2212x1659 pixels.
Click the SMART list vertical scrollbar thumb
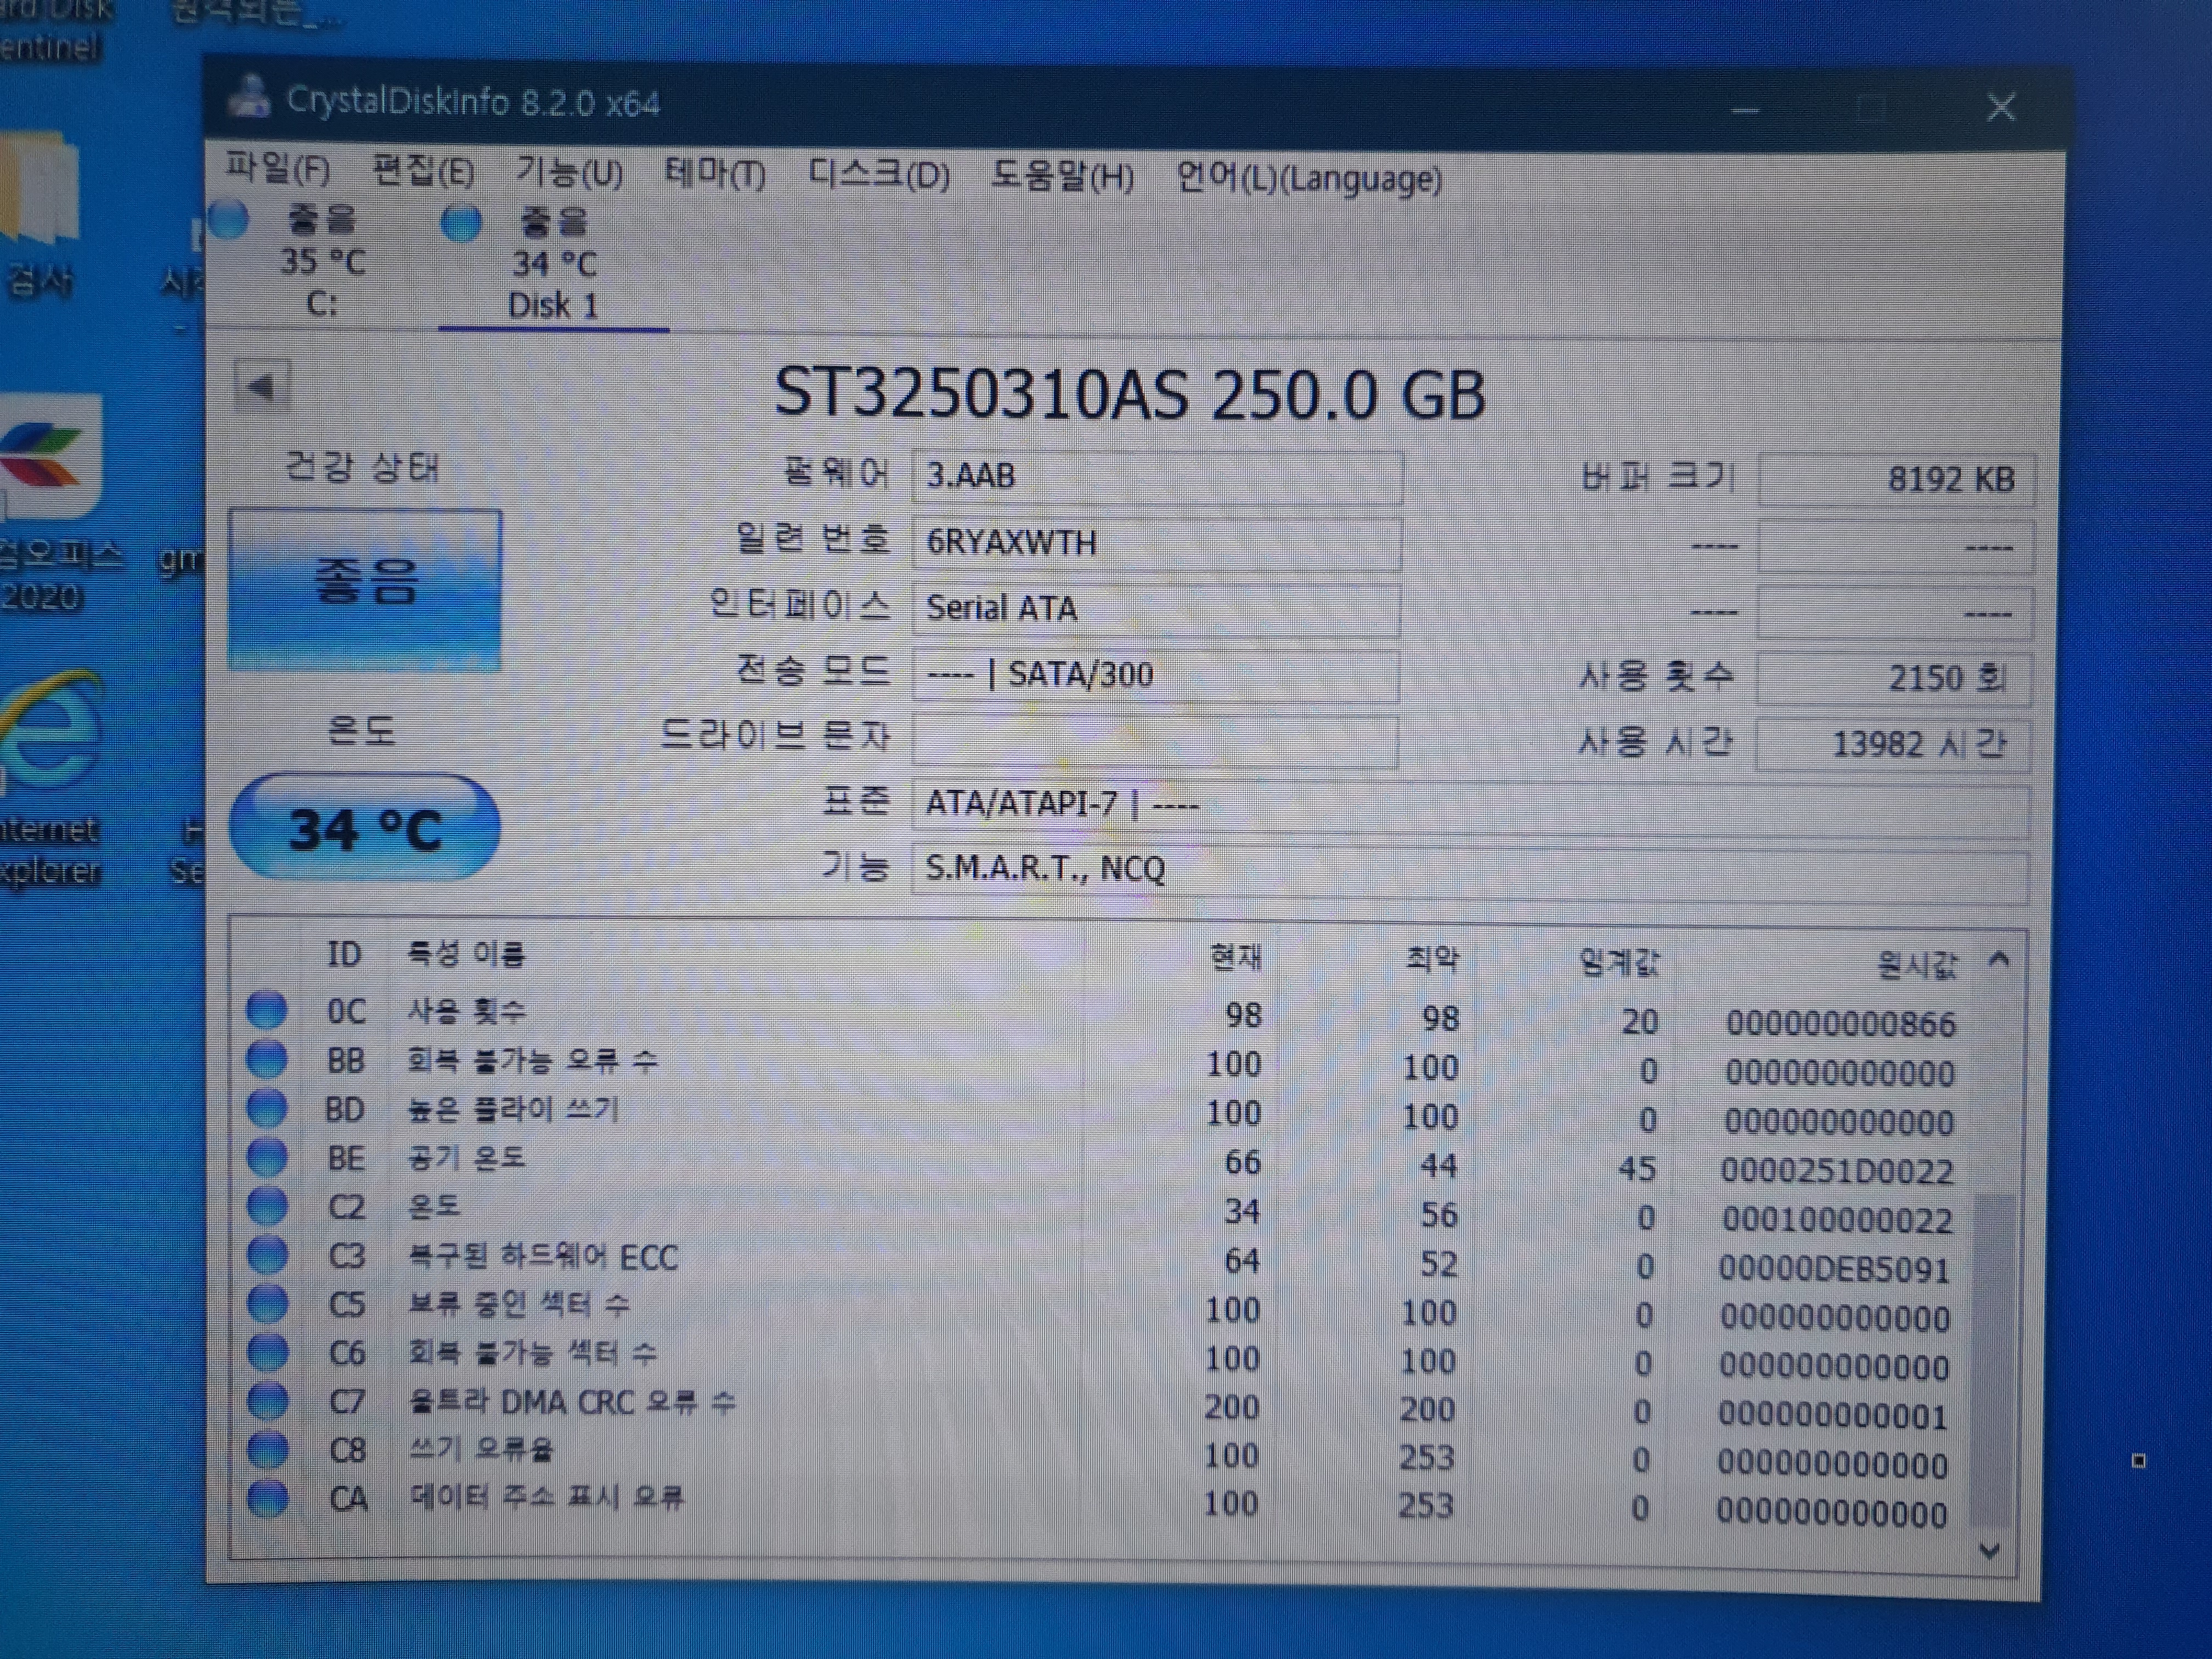coord(1993,1360)
